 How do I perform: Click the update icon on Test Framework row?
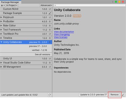[x=50, y=30]
